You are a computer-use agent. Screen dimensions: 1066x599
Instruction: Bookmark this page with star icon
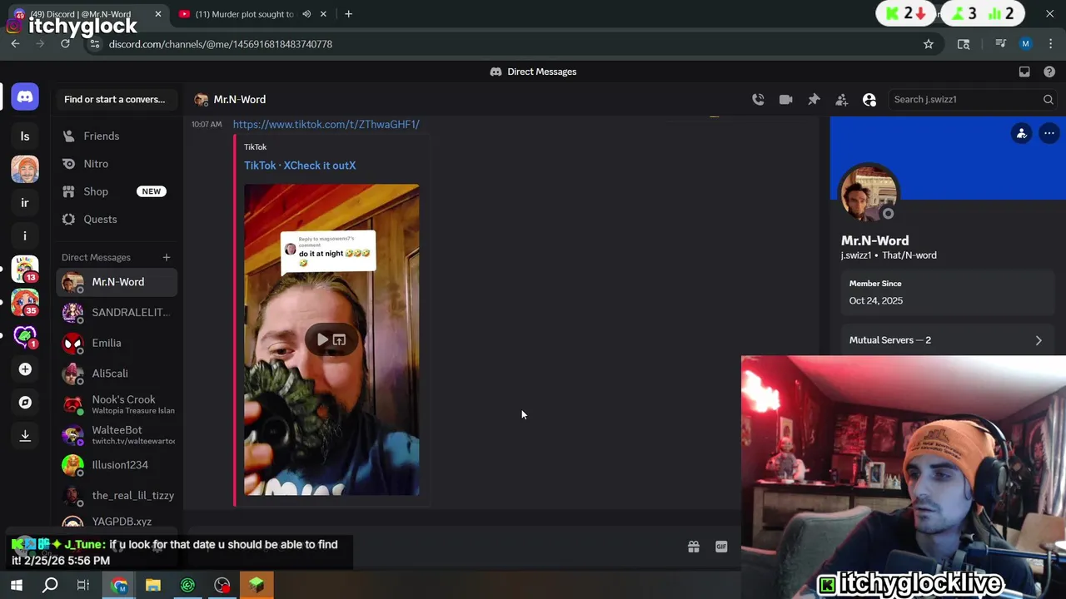click(929, 44)
